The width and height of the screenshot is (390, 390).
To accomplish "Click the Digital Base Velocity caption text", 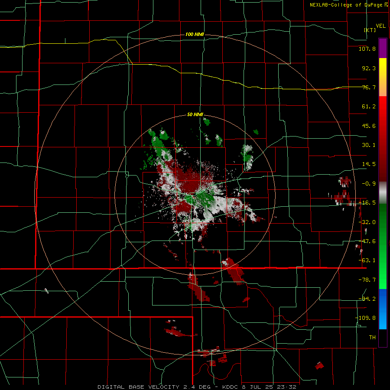I will pos(197,387).
